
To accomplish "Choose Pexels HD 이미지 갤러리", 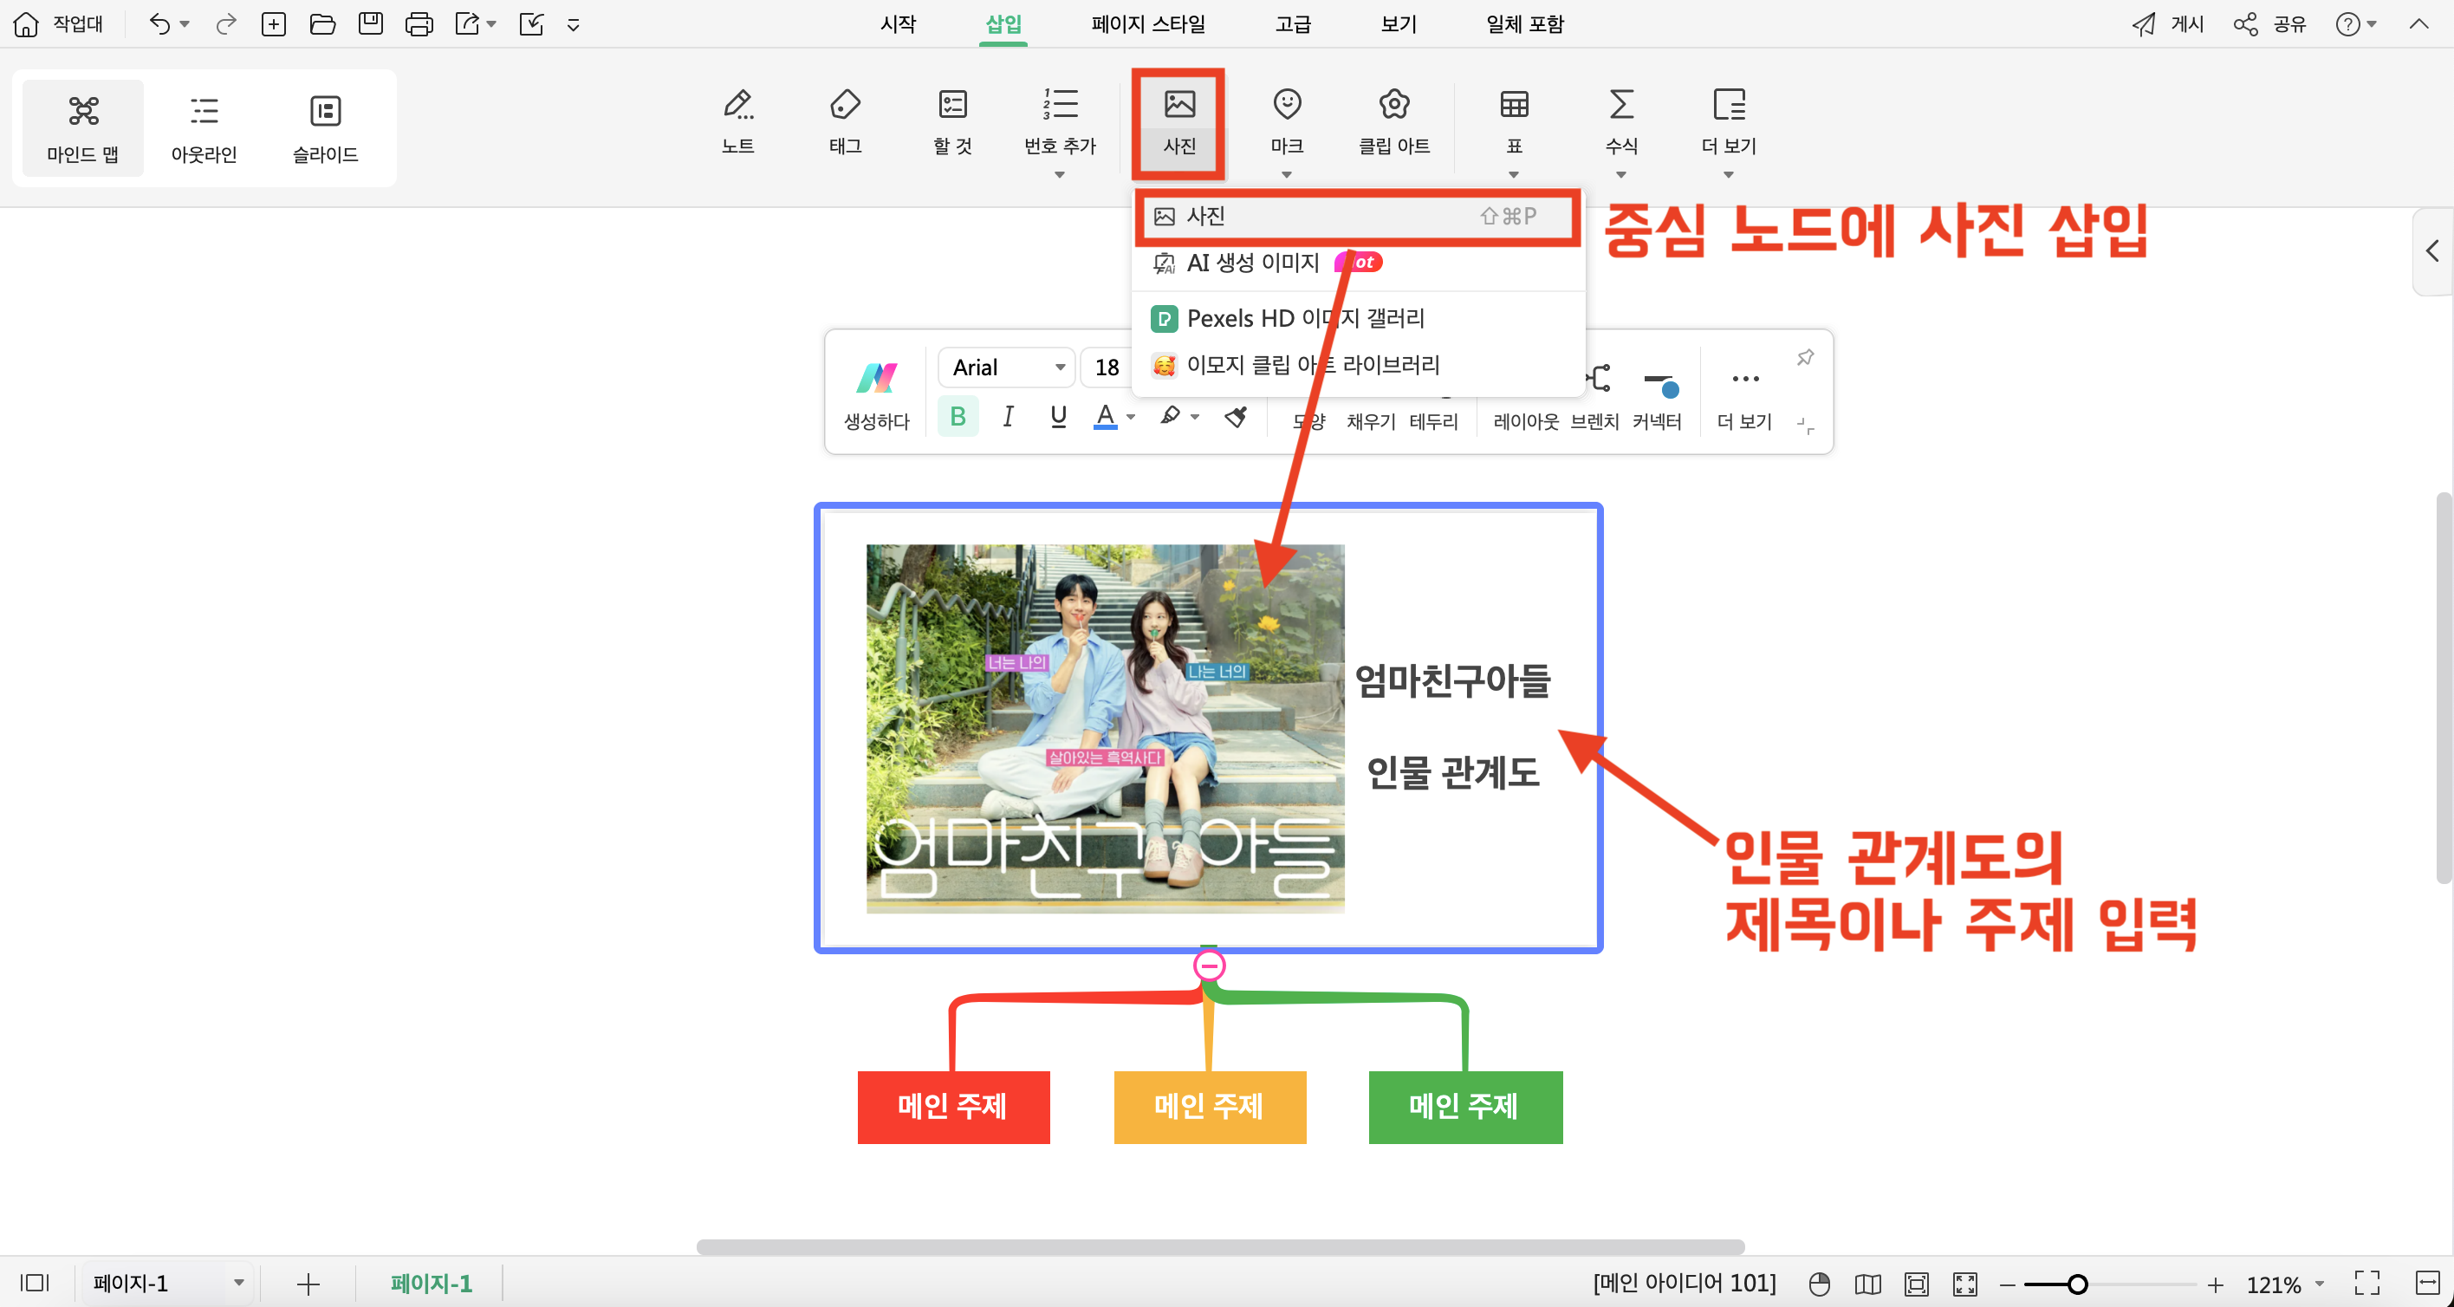I will tap(1358, 318).
